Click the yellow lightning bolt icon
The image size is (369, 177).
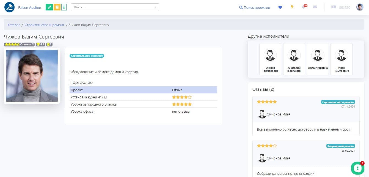292,7
